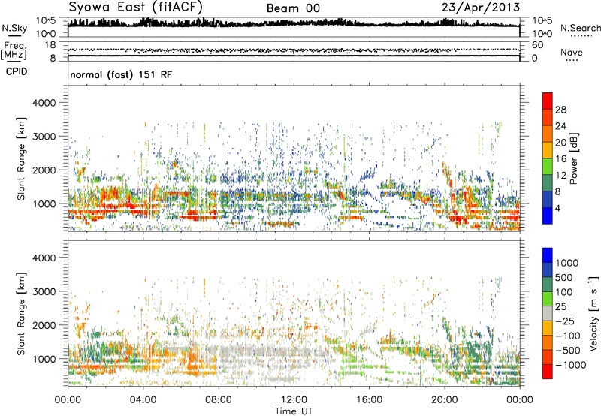Click the 'Power [dB]' color bar label
Viewport: 601px width, 416px height.
click(574, 158)
